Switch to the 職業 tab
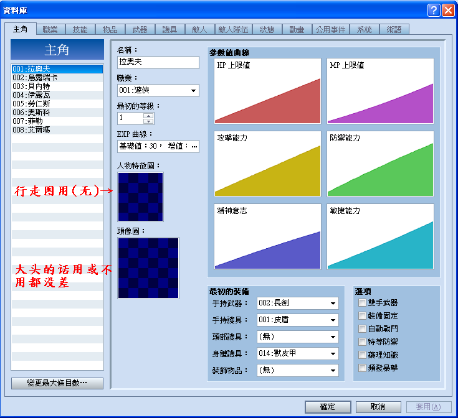 [50, 29]
